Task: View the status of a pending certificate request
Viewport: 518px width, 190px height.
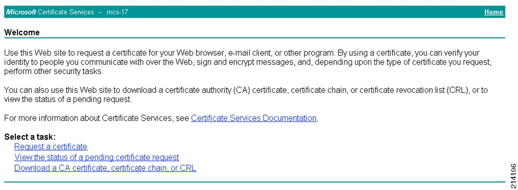Action: [x=97, y=157]
